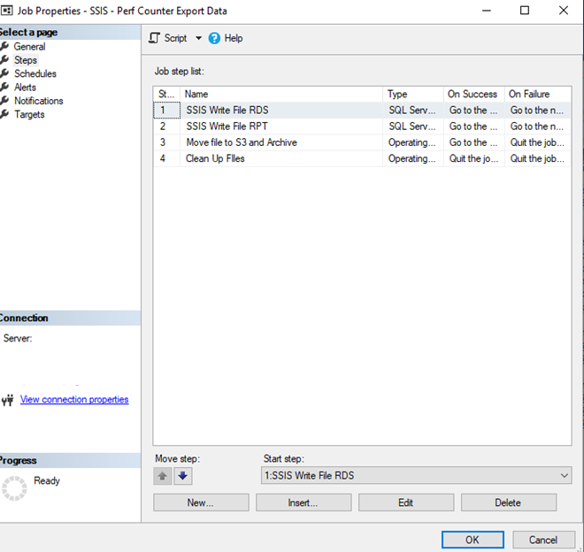Click On Failure cell of SSIS Write File RDS

pos(538,111)
